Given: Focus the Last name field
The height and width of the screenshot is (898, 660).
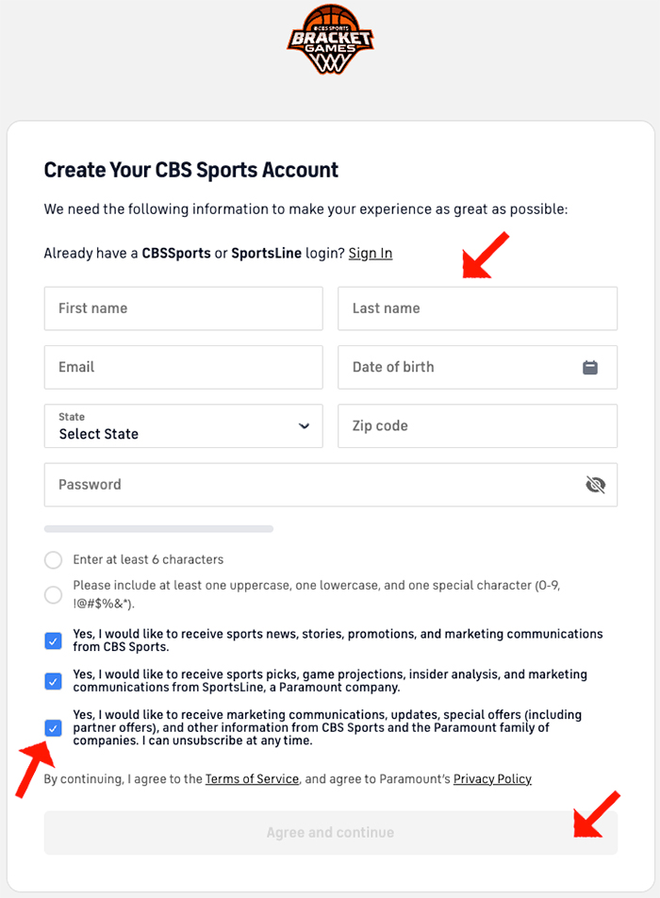Looking at the screenshot, I should (x=477, y=308).
